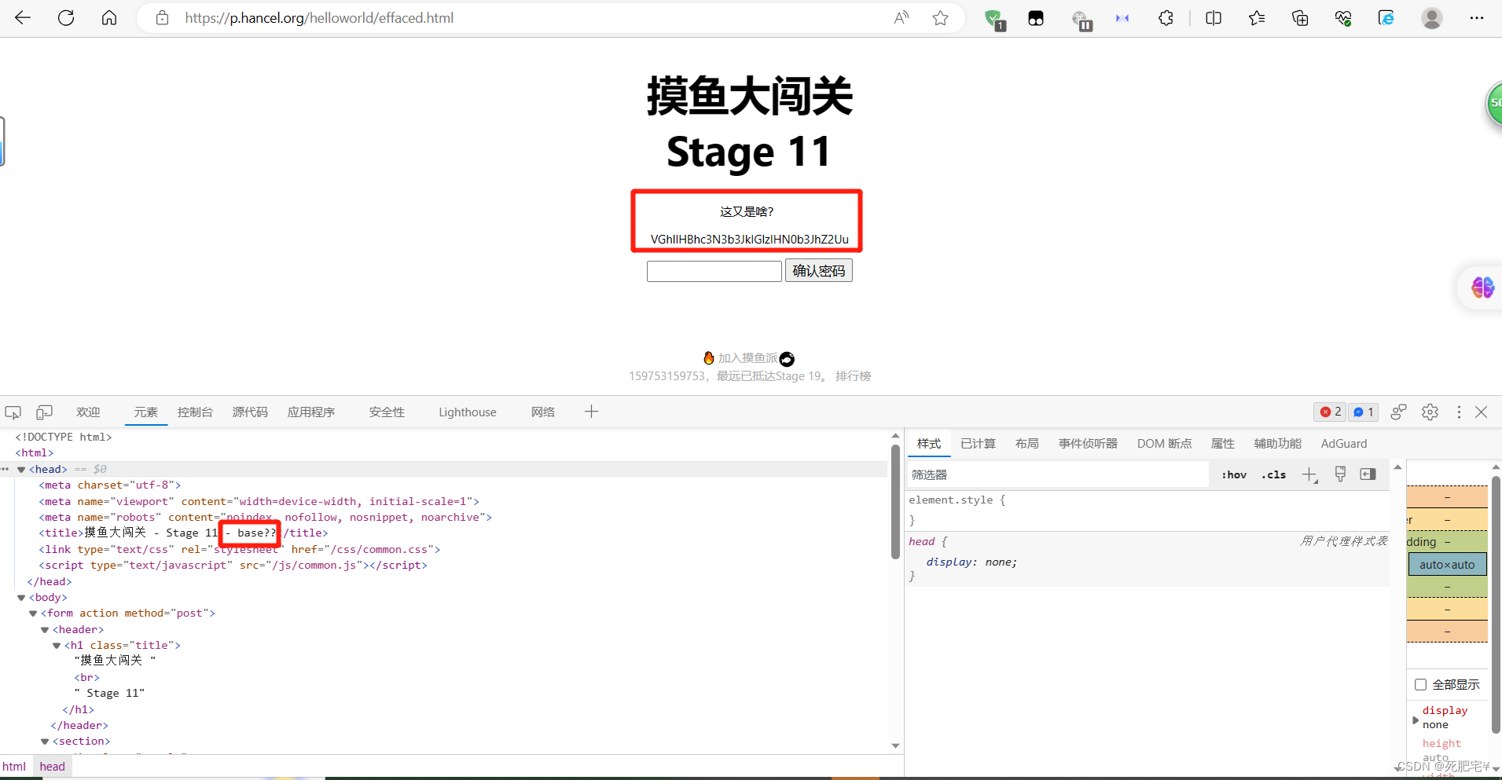Switch to 已计算 styles tab
Viewport: 1502px width, 780px height.
tap(978, 444)
